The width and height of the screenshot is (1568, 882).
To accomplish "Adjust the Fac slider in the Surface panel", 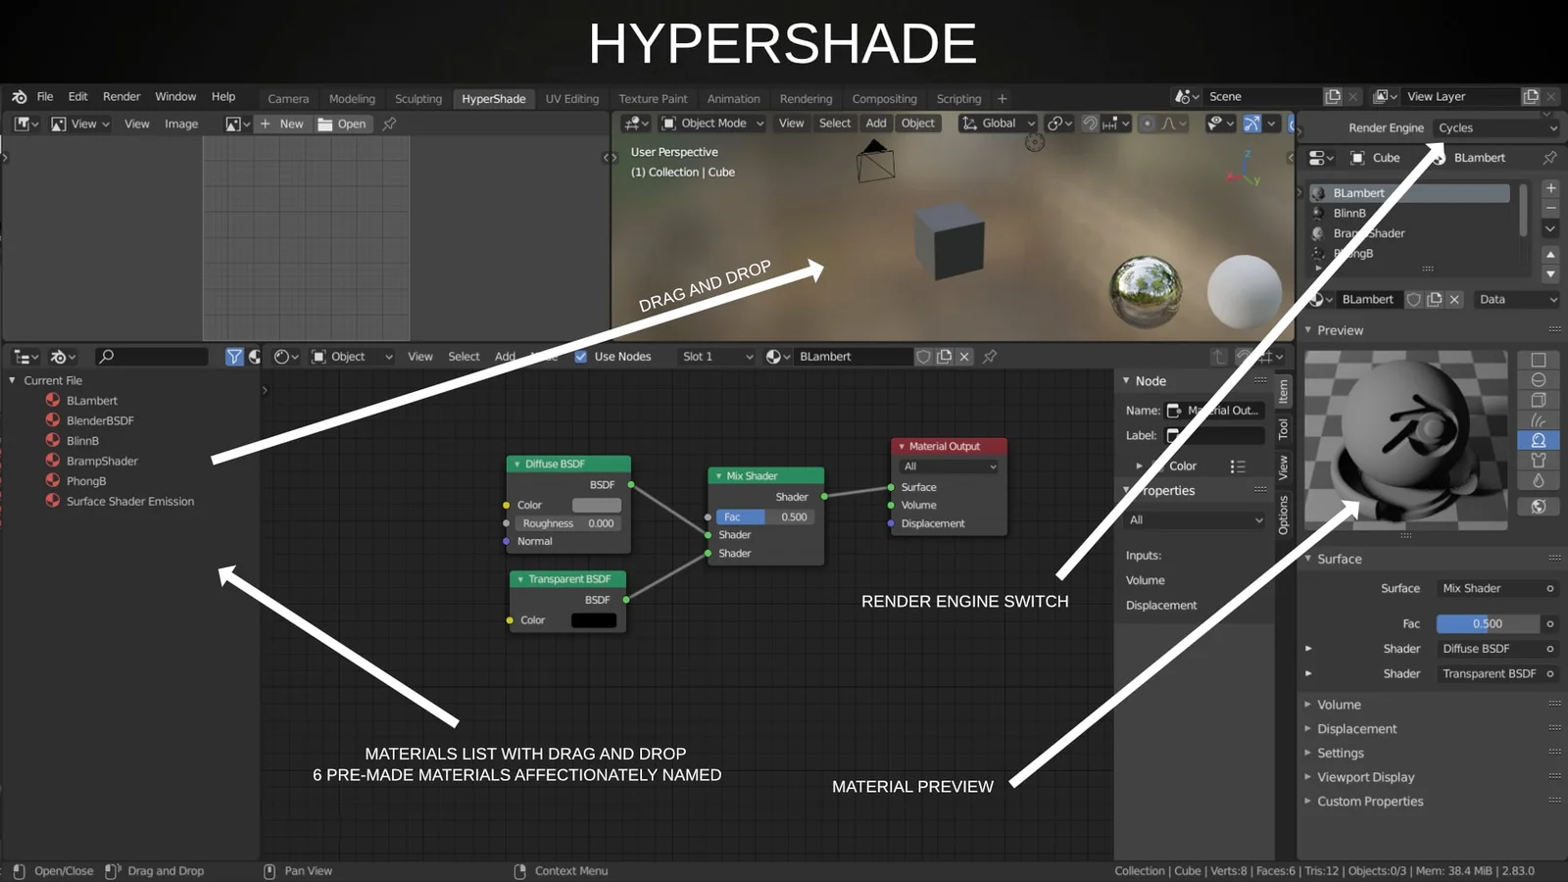I will [x=1490, y=623].
